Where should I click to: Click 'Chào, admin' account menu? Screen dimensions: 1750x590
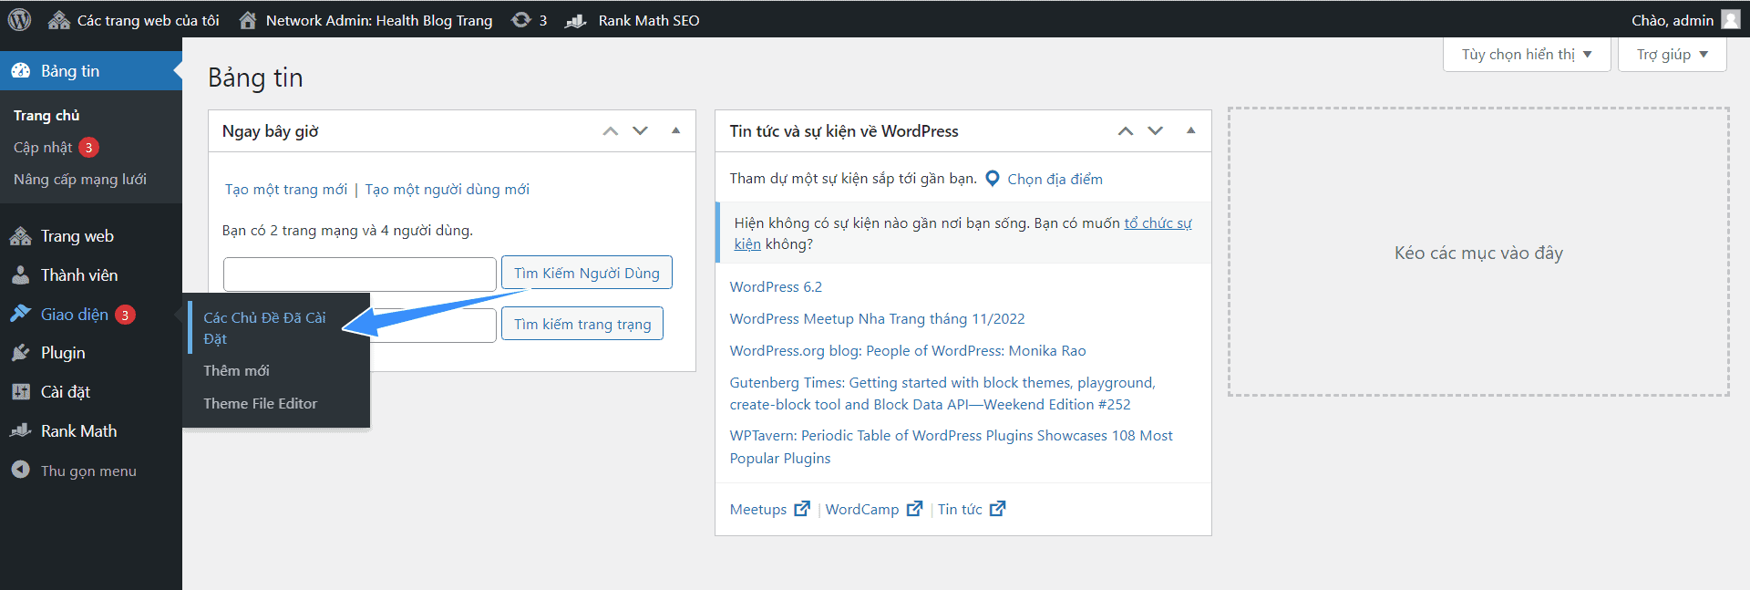[1685, 20]
